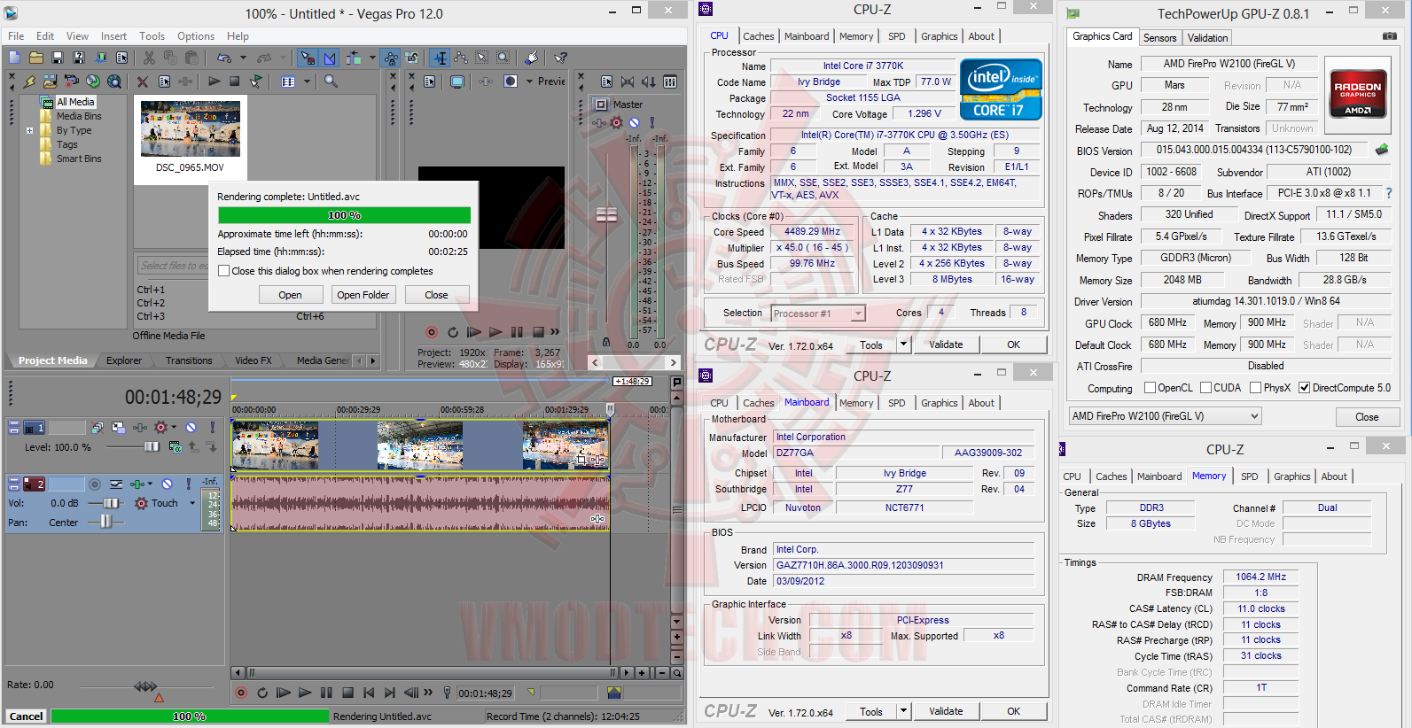Switch to the Video FX tab
The height and width of the screenshot is (728, 1412).
point(254,360)
